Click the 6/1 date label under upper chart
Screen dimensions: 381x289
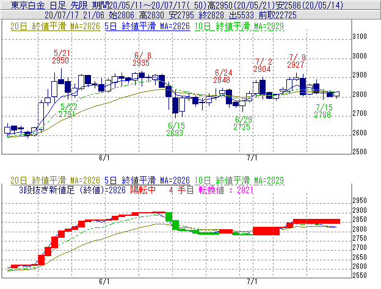(104, 158)
